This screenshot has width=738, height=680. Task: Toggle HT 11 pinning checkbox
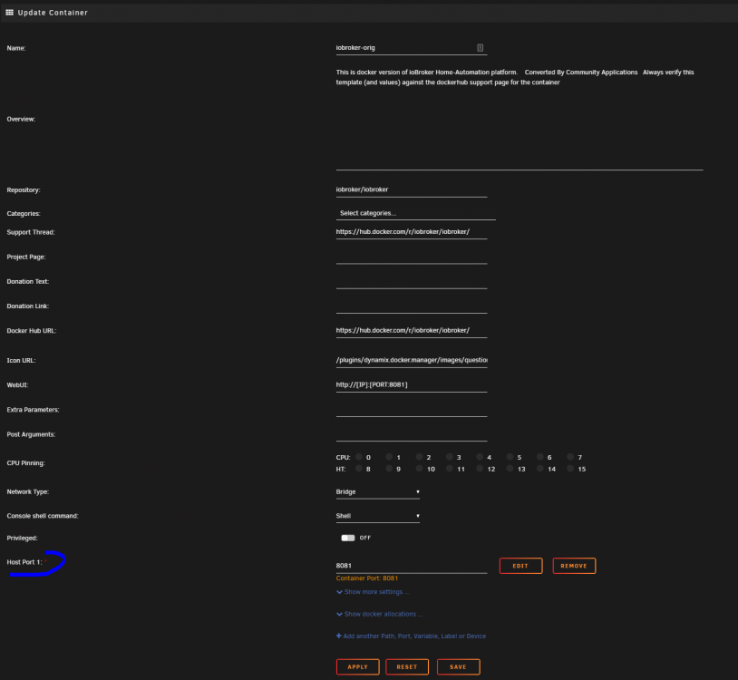click(450, 469)
